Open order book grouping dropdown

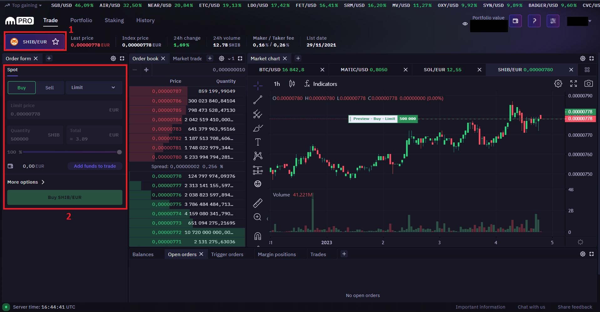pyautogui.click(x=231, y=58)
